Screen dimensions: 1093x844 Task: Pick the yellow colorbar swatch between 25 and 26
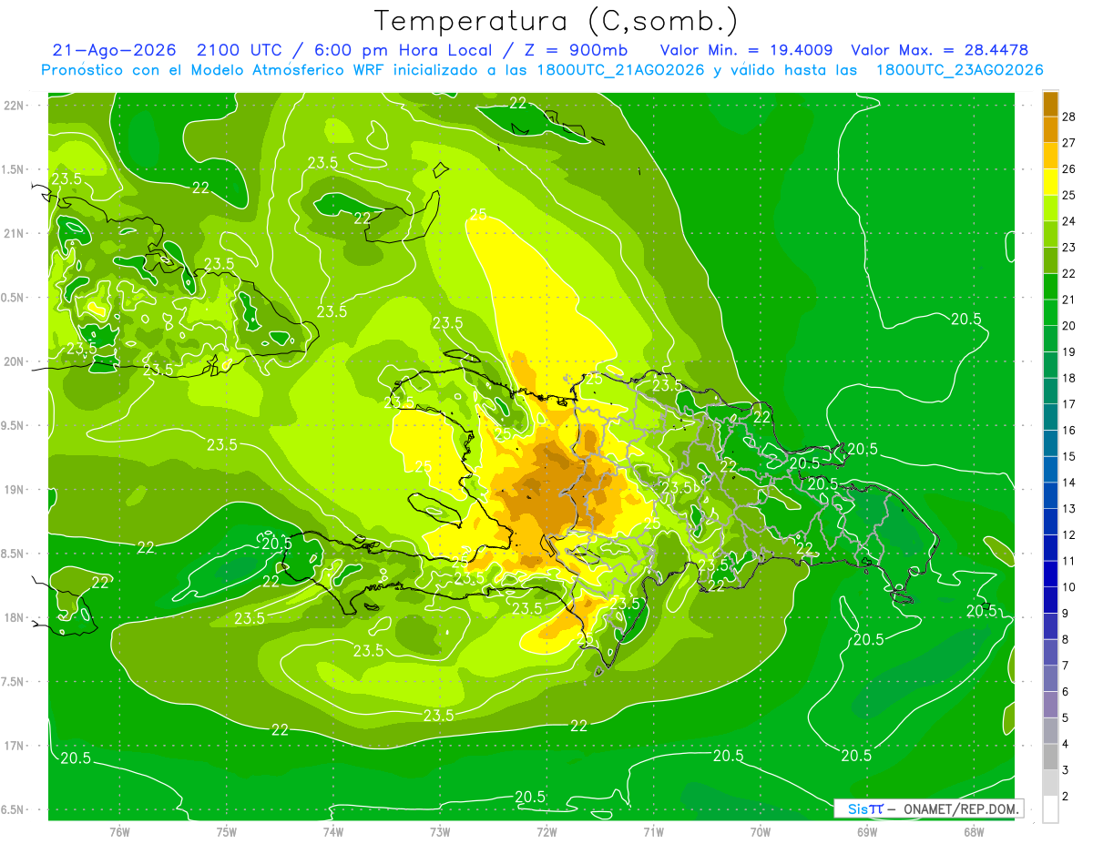pos(1050,181)
